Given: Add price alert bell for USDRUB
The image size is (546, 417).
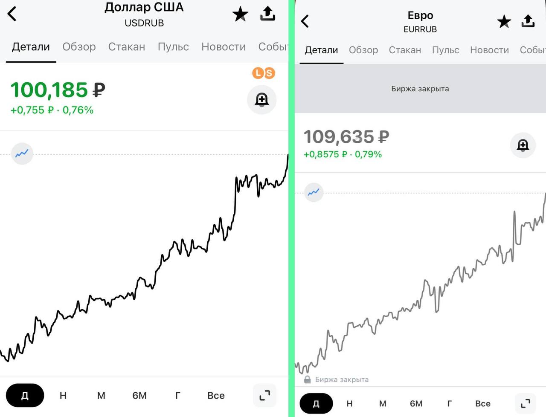Looking at the screenshot, I should (x=261, y=100).
